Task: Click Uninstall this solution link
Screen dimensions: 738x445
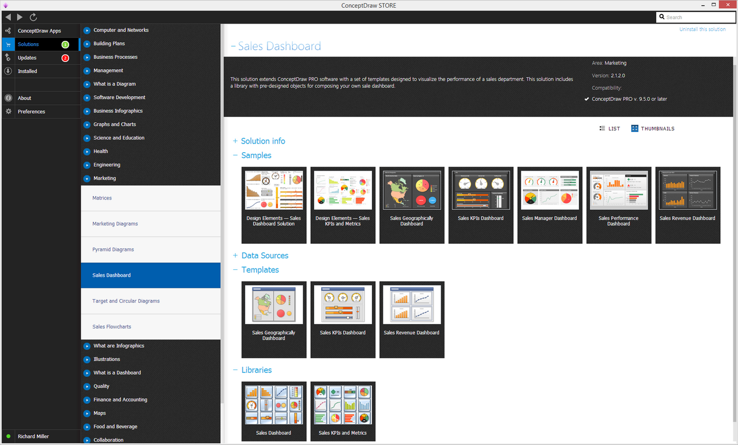Action: (x=702, y=29)
